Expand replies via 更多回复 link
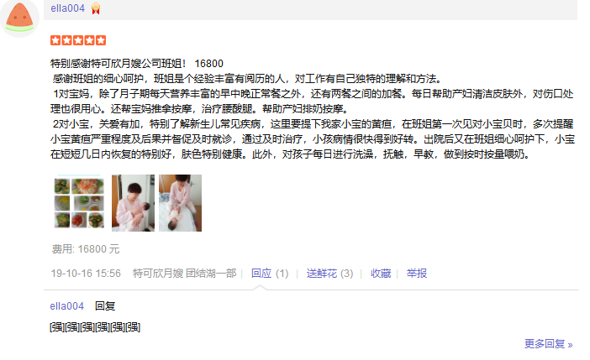 coord(548,344)
